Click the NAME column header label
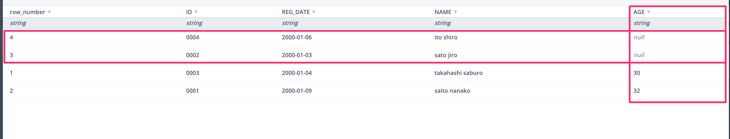730x139 pixels. coord(443,12)
